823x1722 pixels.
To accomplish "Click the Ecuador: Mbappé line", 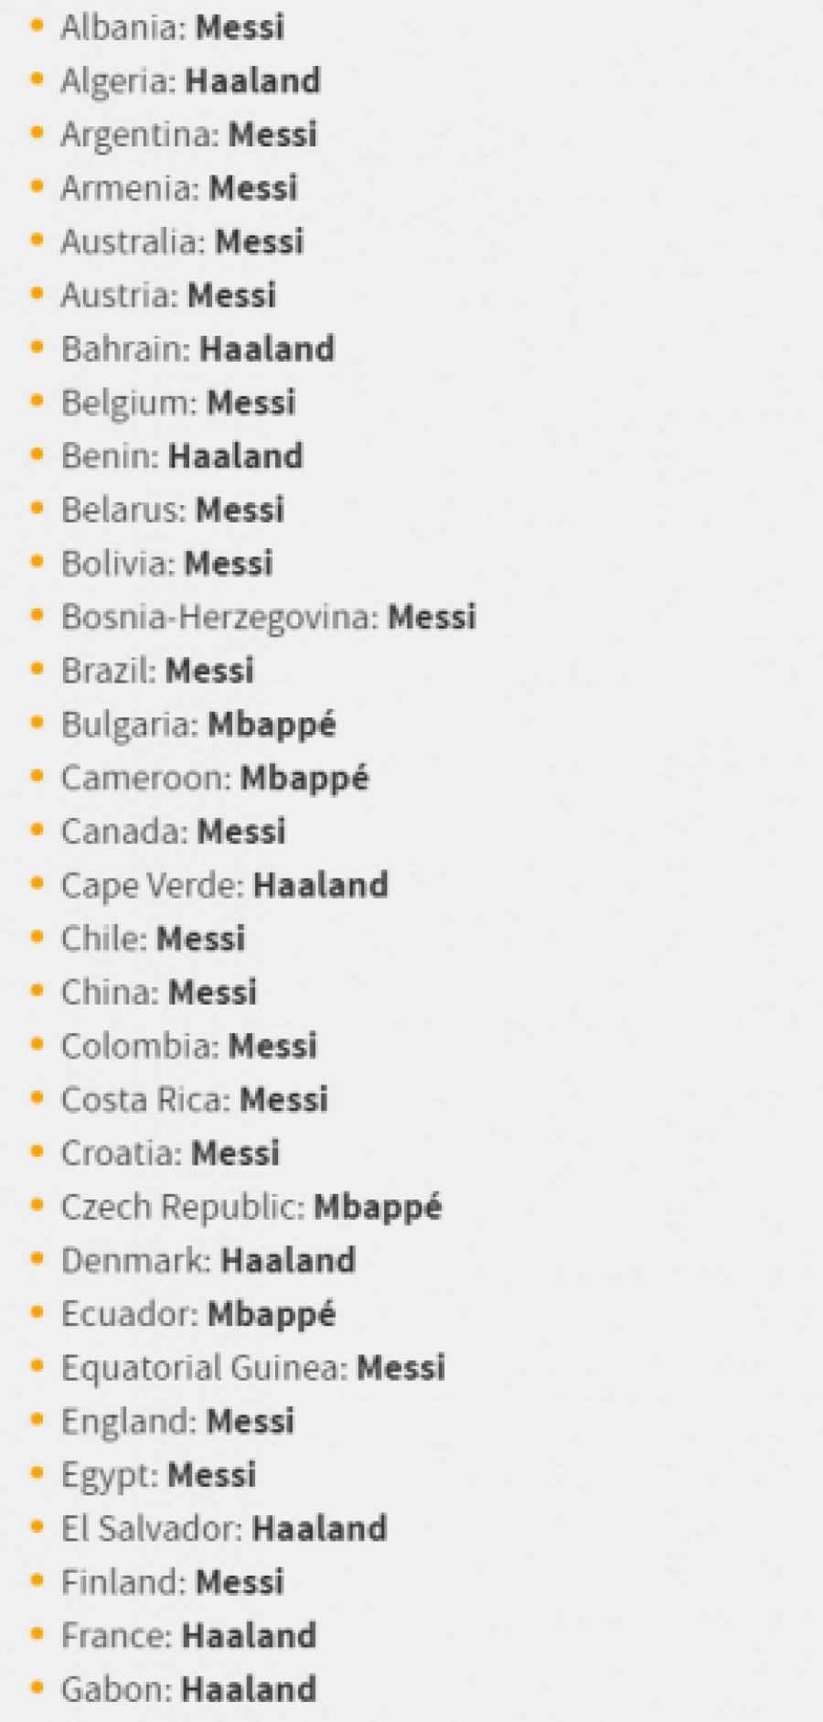I will 198,1314.
